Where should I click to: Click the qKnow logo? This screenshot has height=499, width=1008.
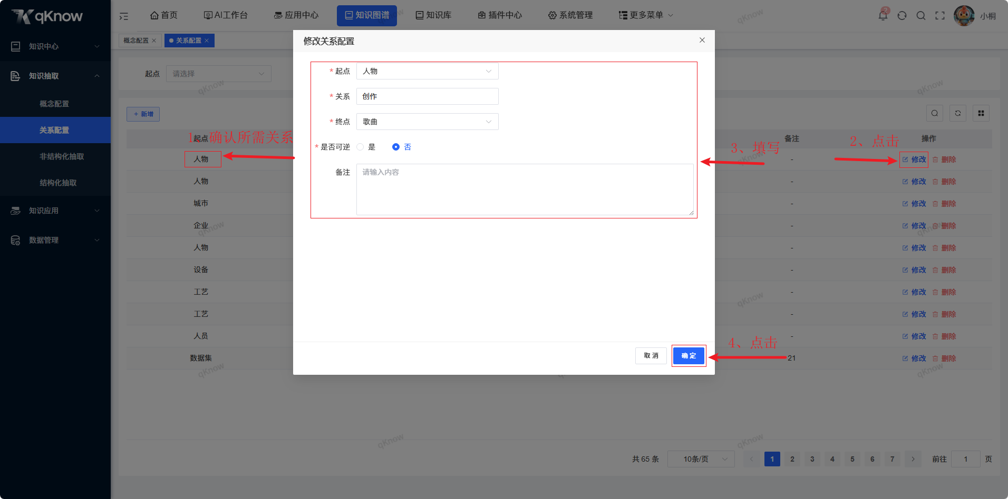click(47, 16)
